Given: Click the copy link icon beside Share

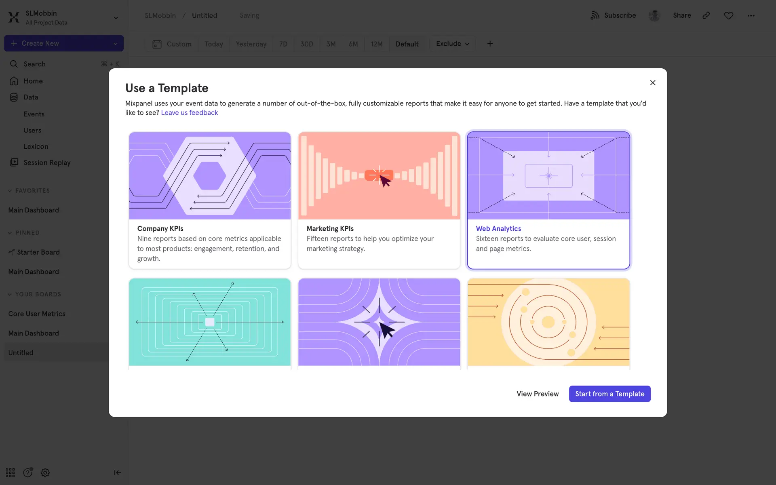Looking at the screenshot, I should point(706,15).
